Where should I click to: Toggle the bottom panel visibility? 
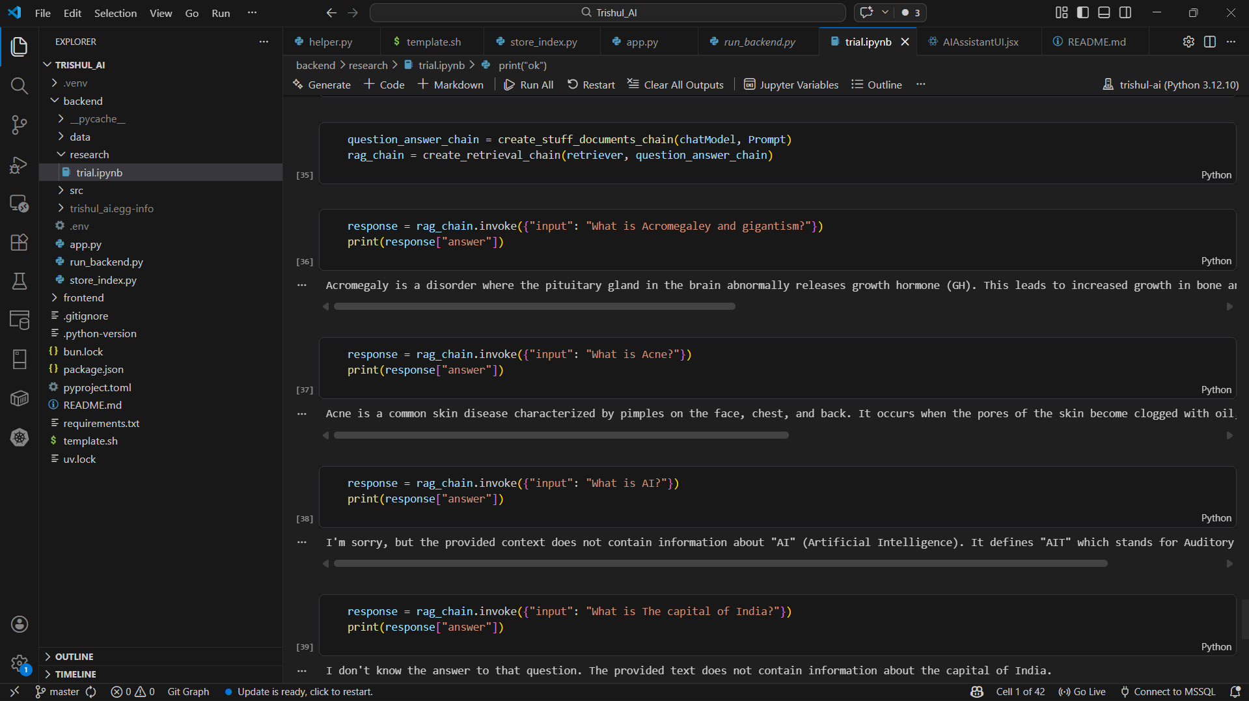pyautogui.click(x=1104, y=12)
